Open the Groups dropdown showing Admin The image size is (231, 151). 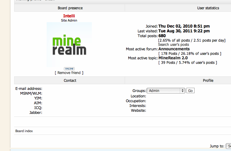166,90
